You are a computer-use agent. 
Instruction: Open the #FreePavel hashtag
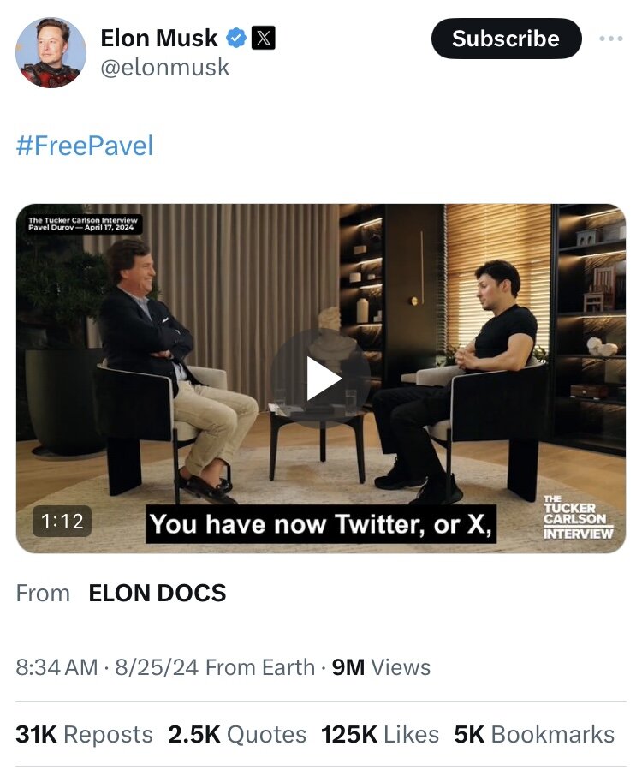point(85,146)
